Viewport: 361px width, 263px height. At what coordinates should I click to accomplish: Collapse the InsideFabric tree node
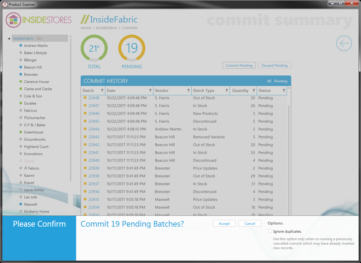(9, 38)
